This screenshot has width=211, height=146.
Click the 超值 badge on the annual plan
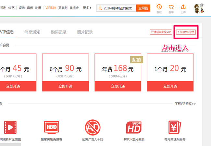137,60
